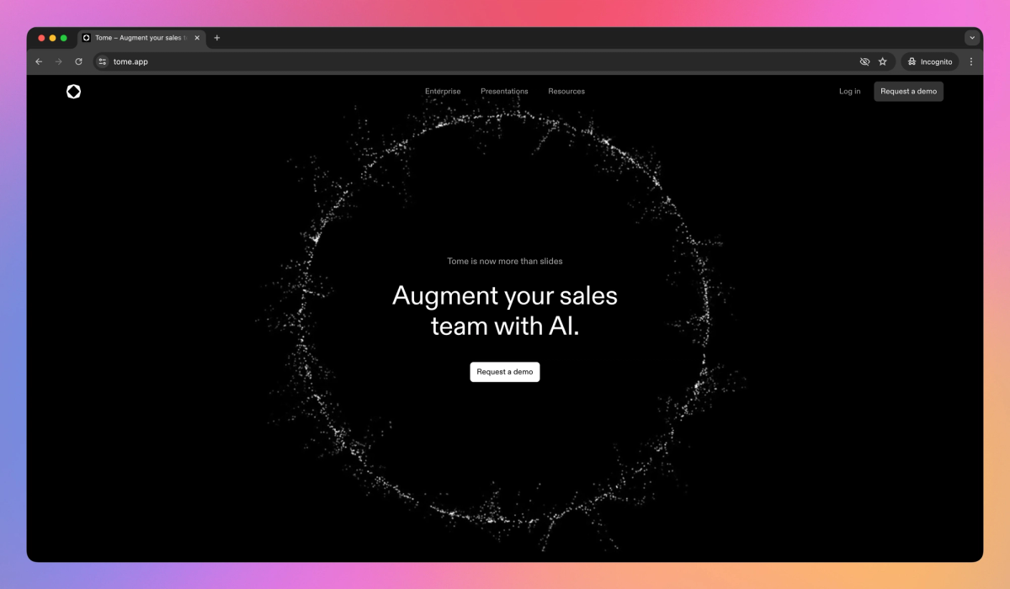Screen dimensions: 1010x589
Task: Bookmark this page with the star icon
Action: coord(883,61)
